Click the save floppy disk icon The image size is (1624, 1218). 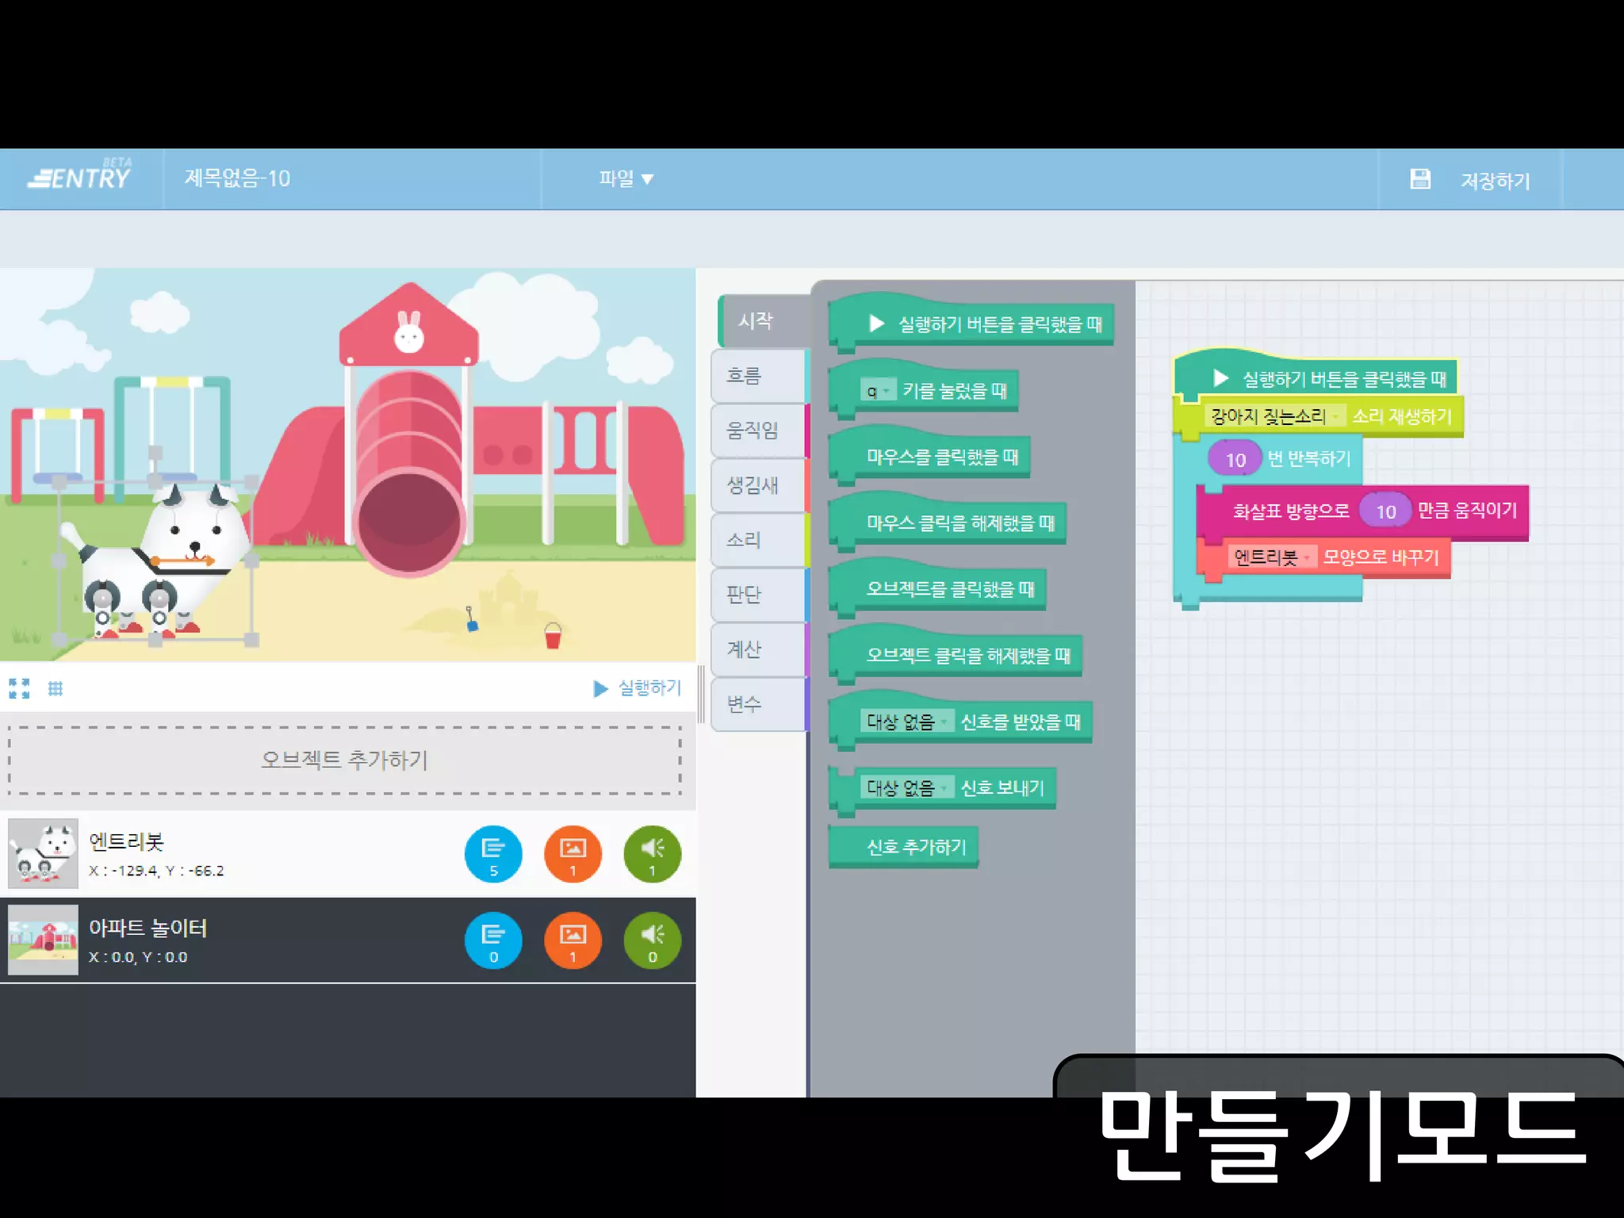1420,179
